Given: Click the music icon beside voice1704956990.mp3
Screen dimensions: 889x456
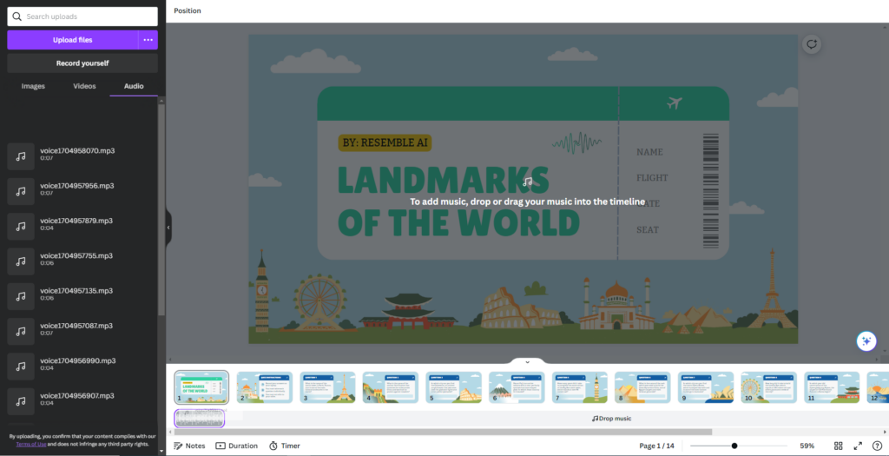Looking at the screenshot, I should 21,367.
